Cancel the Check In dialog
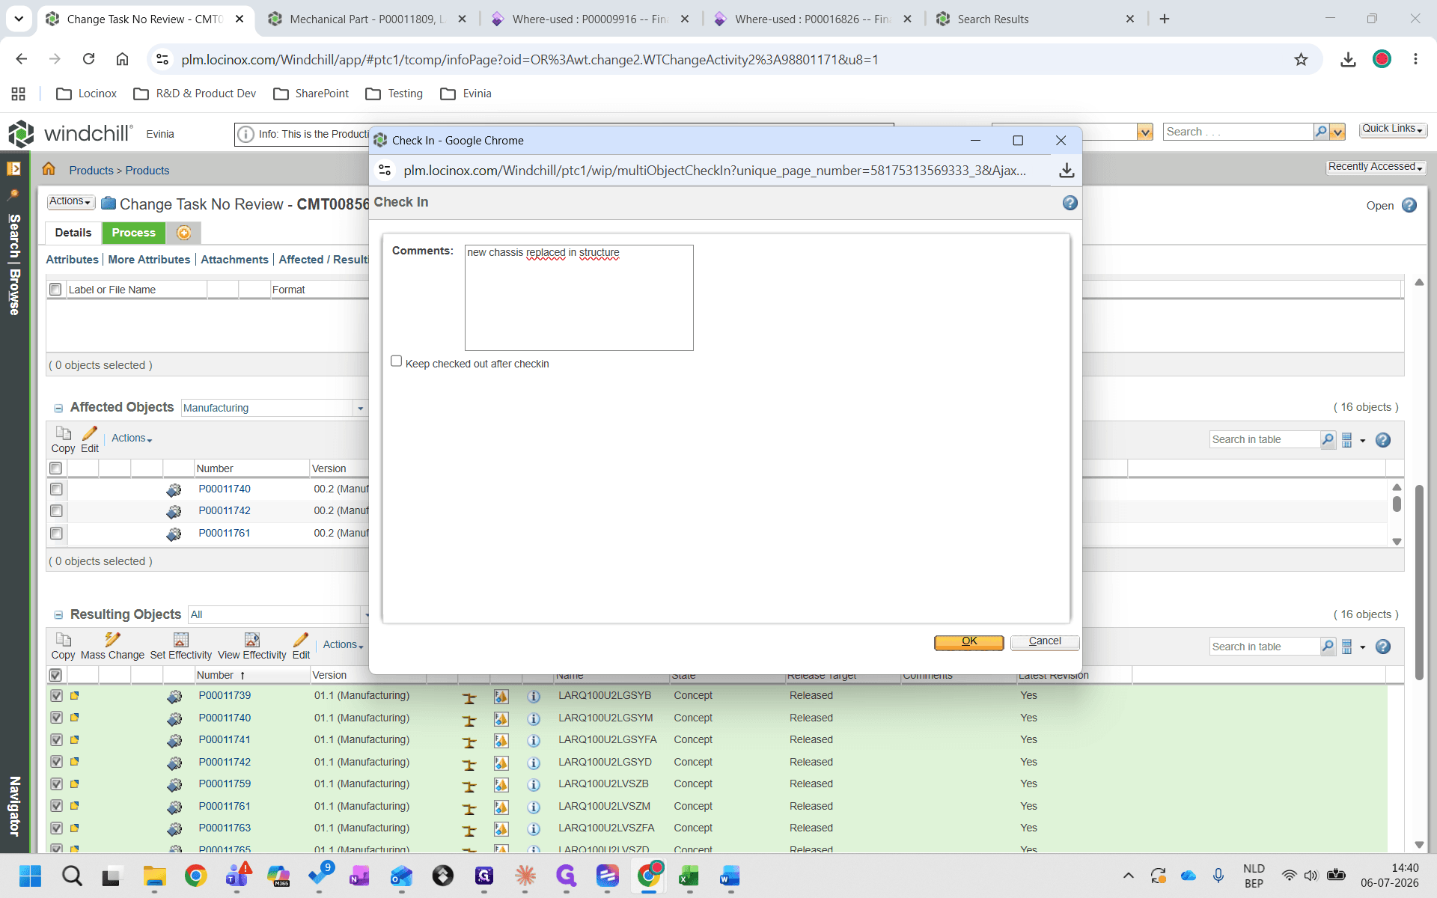The height and width of the screenshot is (898, 1437). (1045, 642)
